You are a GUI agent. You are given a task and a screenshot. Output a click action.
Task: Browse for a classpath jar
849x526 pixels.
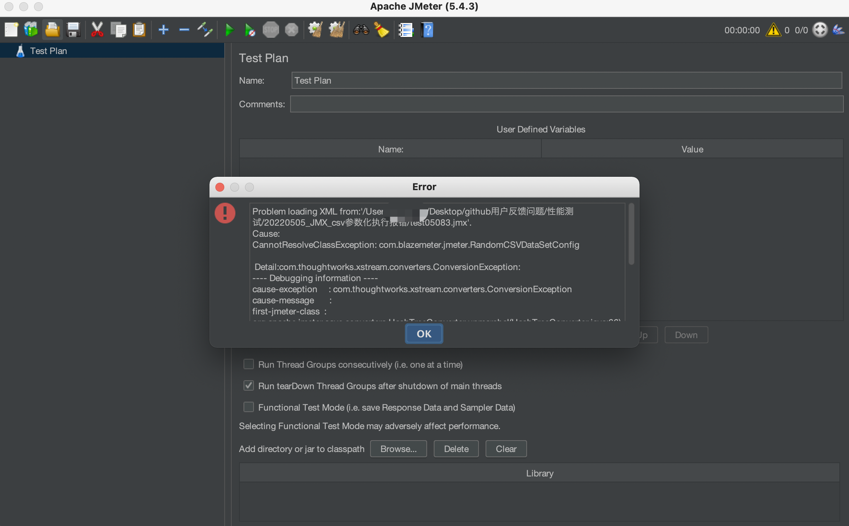tap(398, 449)
